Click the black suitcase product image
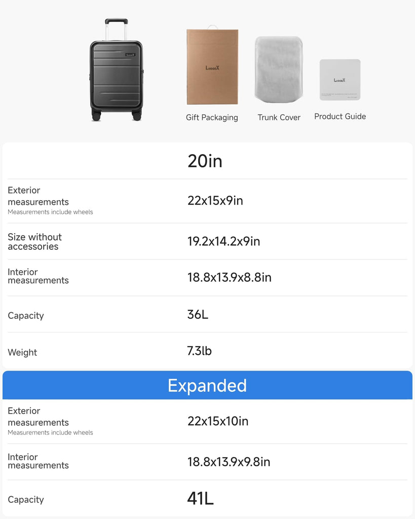The height and width of the screenshot is (519, 415). click(x=116, y=76)
